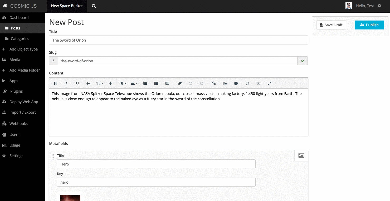
Task: Open Import / Export
Action: [22, 112]
